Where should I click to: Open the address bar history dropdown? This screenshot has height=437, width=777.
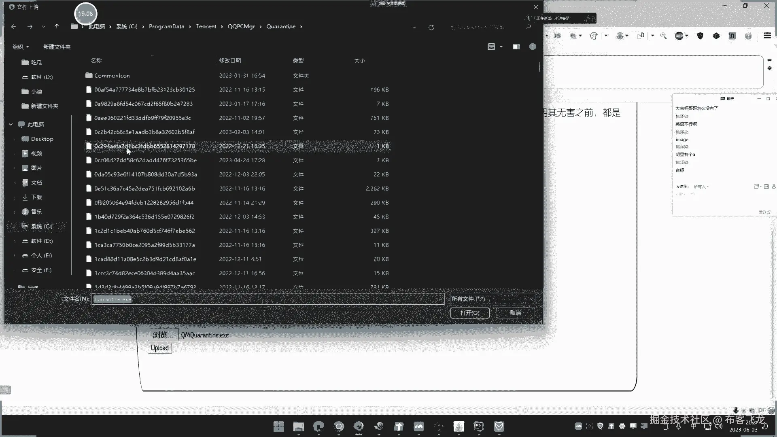coord(414,28)
